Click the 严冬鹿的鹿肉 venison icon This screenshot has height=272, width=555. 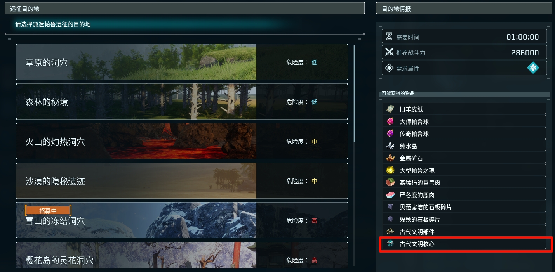(390, 195)
